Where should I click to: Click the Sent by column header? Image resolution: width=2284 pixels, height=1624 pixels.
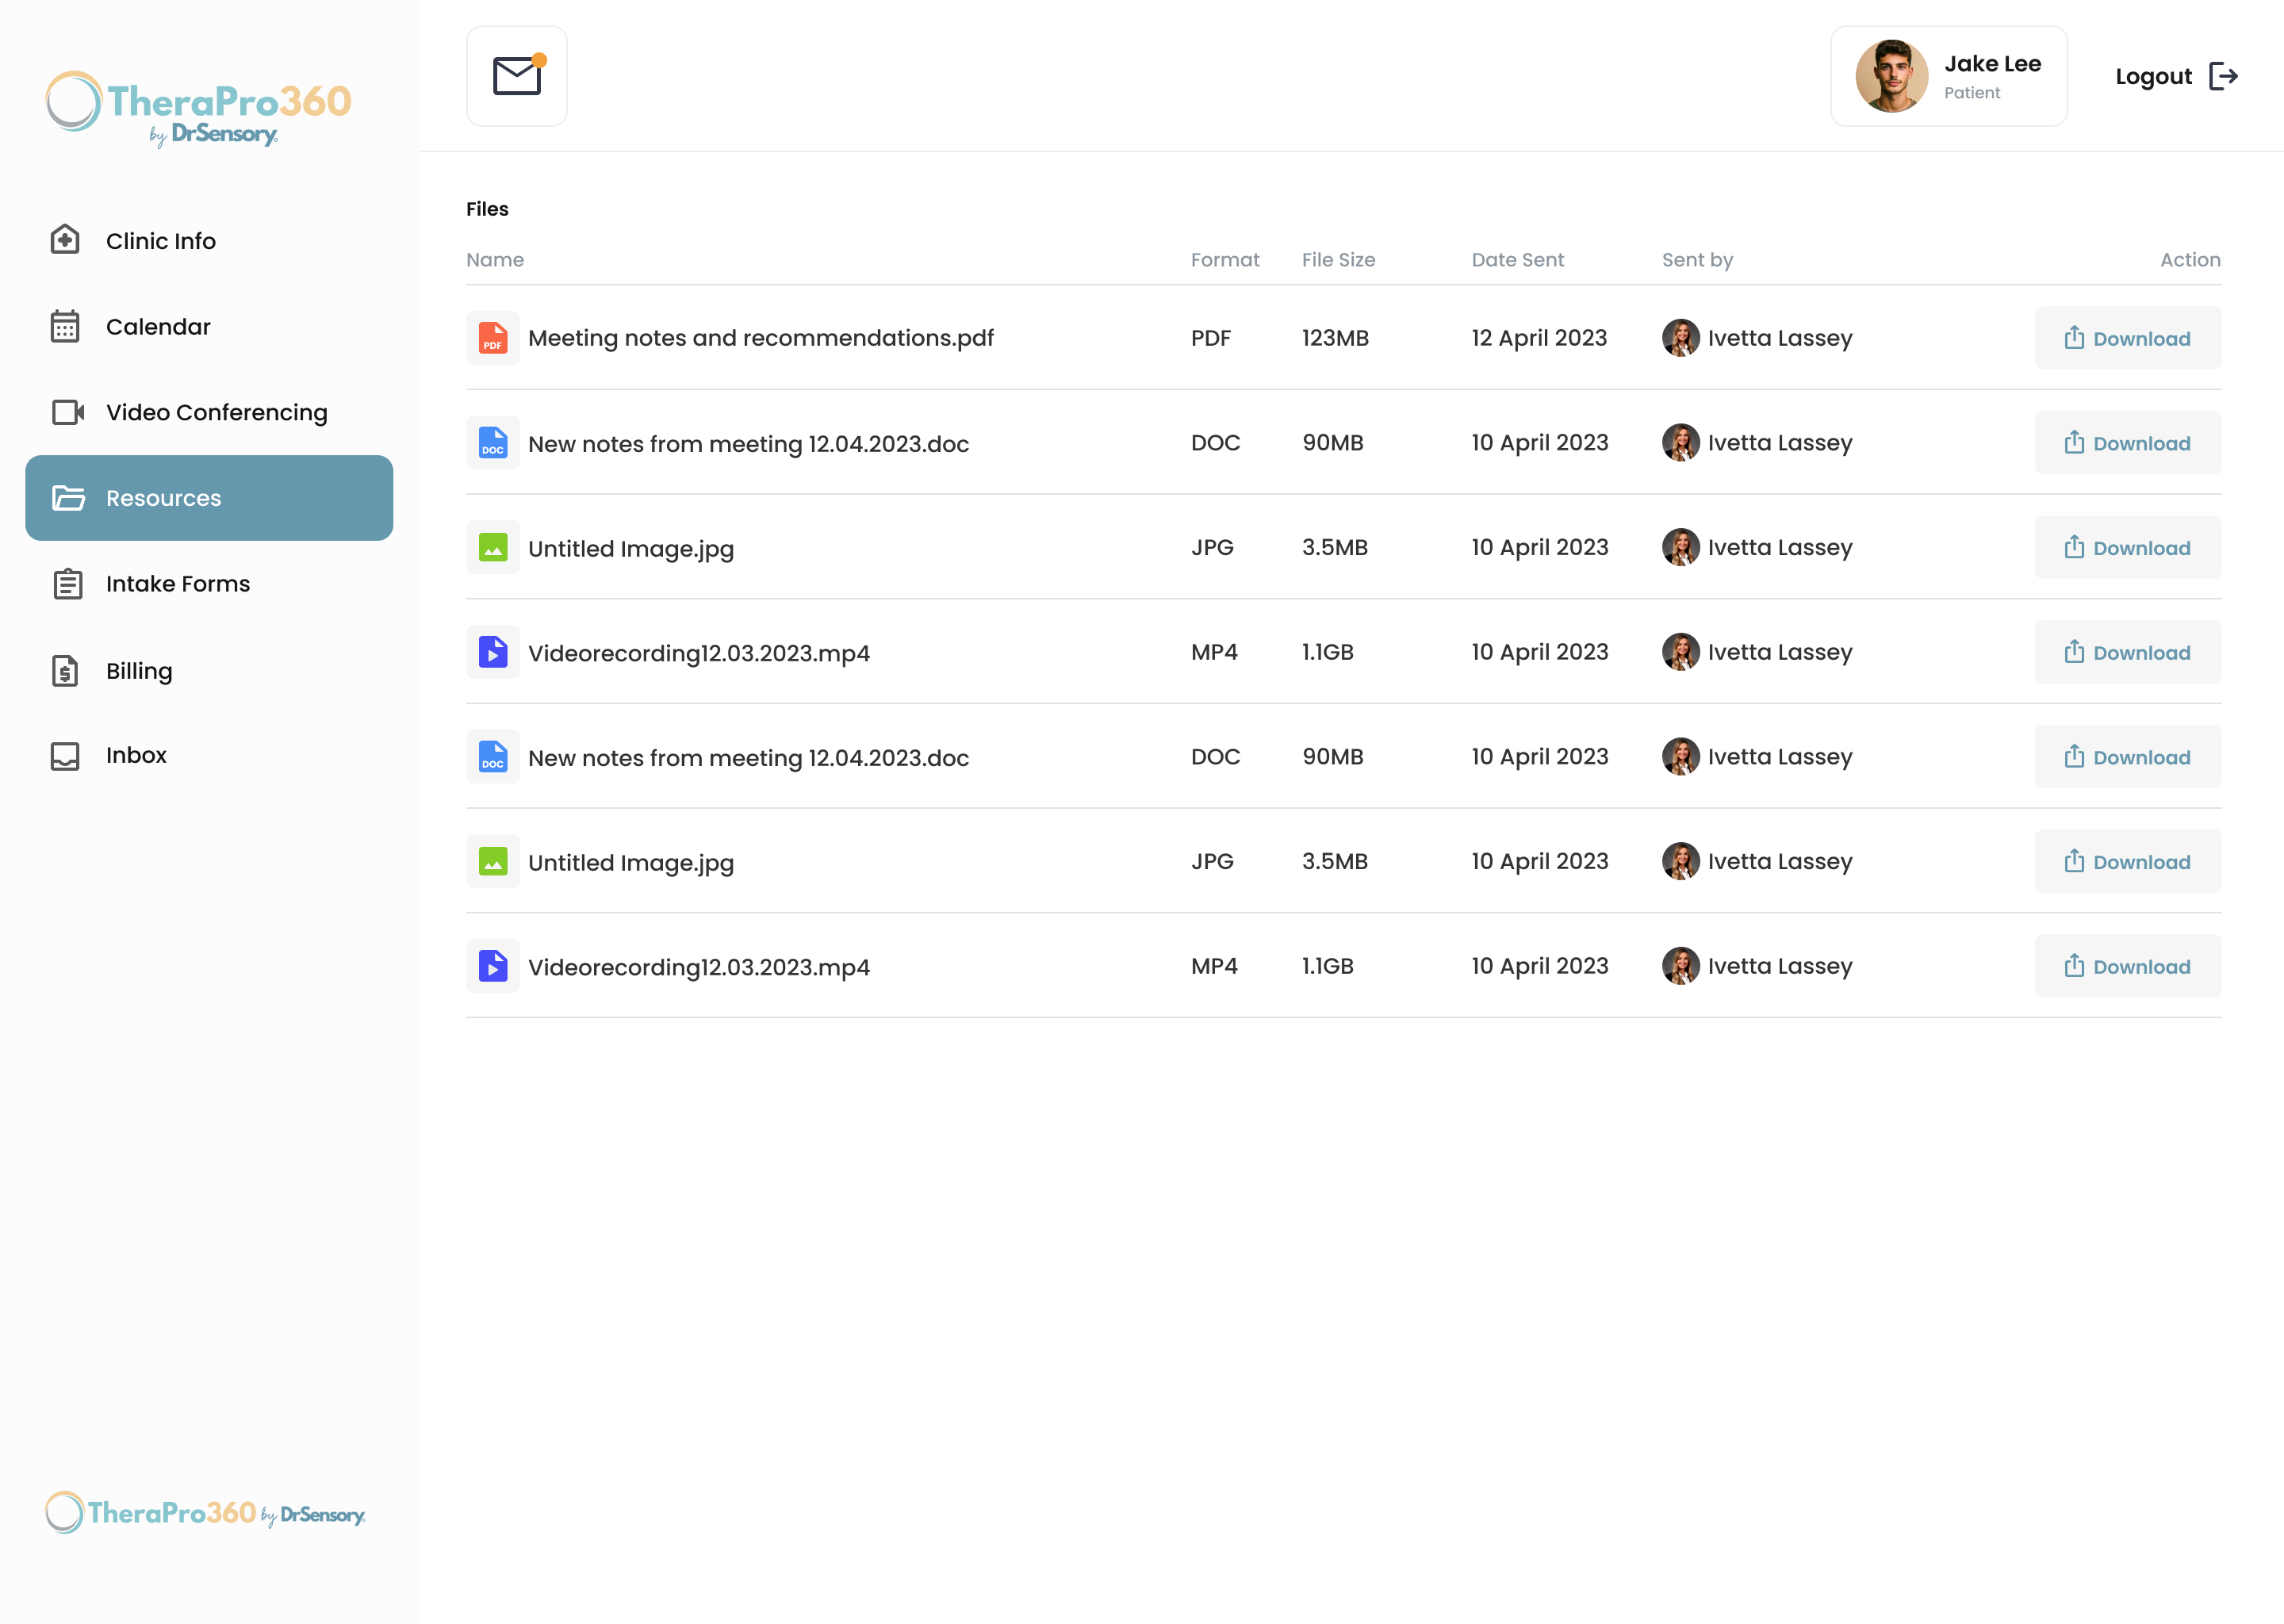click(x=1698, y=260)
